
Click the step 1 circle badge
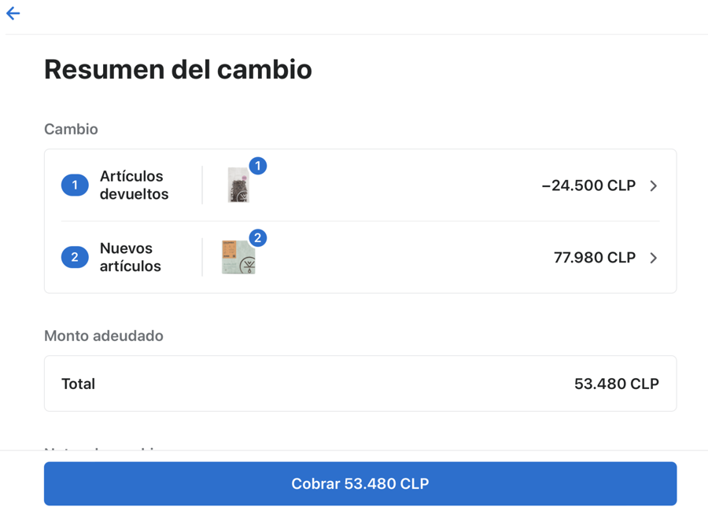click(x=75, y=185)
